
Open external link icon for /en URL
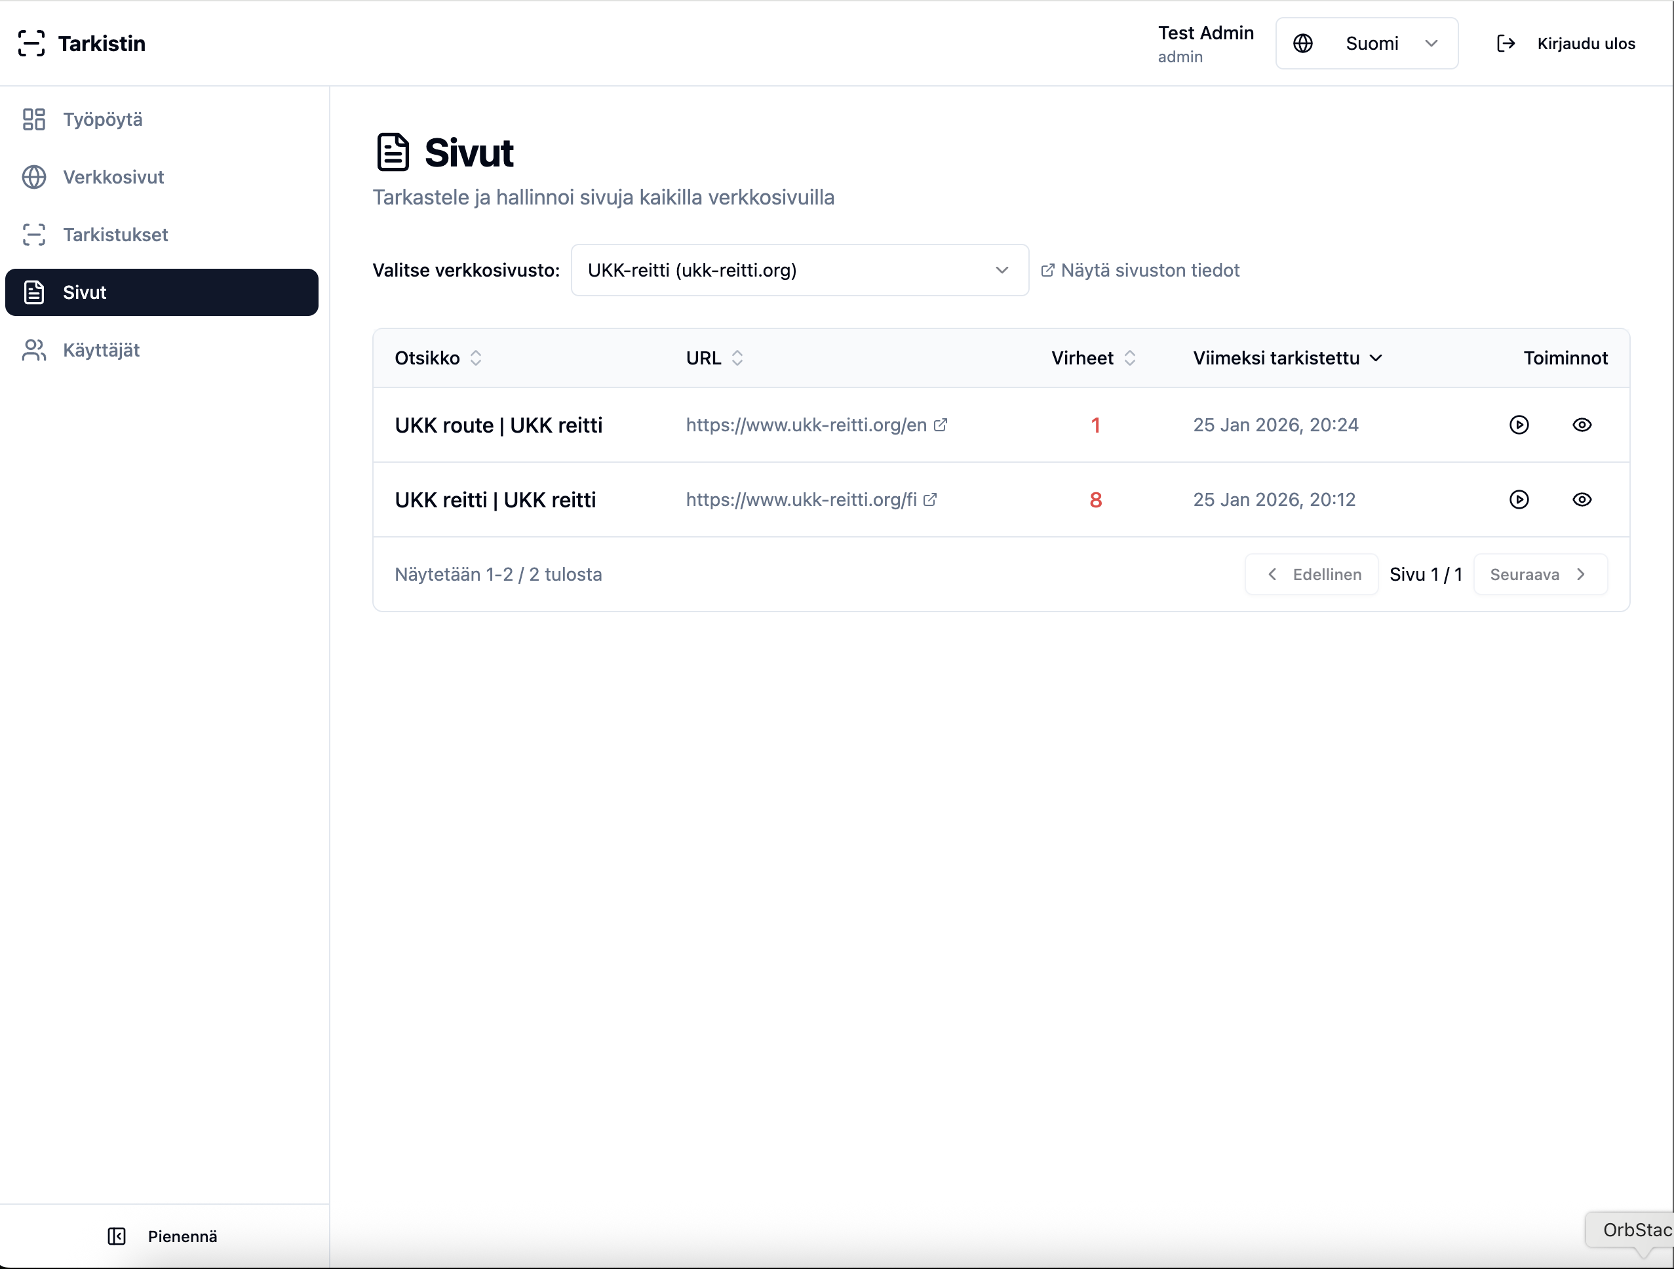[941, 425]
